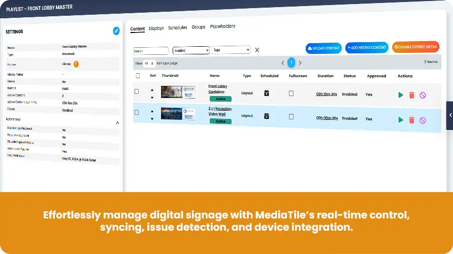
Task: Delete the 2x1 Reception Video Wall item
Action: click(x=412, y=120)
